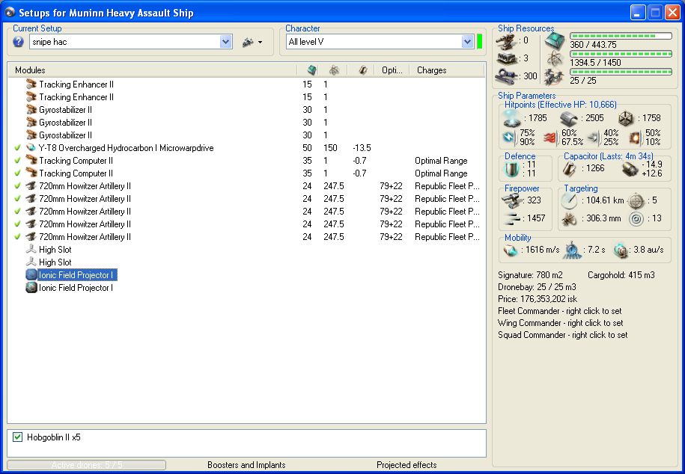Click the selected Ionic Field Projector I icon
The image size is (685, 474).
point(31,275)
